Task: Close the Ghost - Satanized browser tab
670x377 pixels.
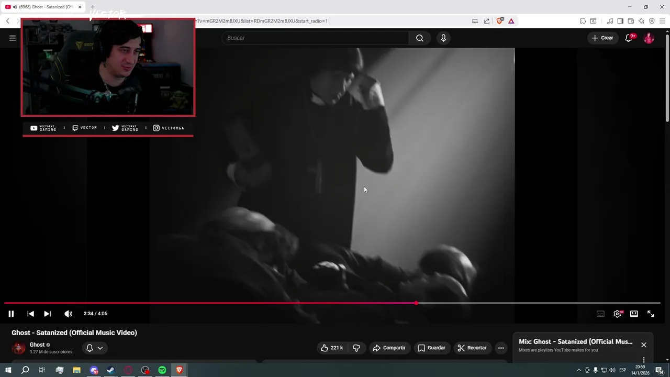Action: point(80,7)
